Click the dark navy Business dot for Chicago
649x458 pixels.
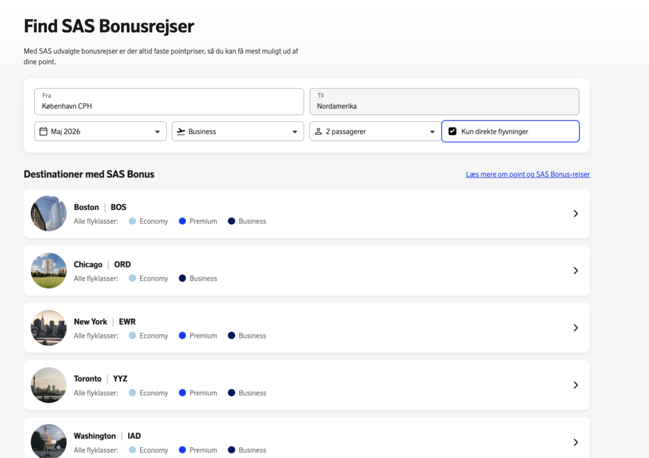[183, 278]
